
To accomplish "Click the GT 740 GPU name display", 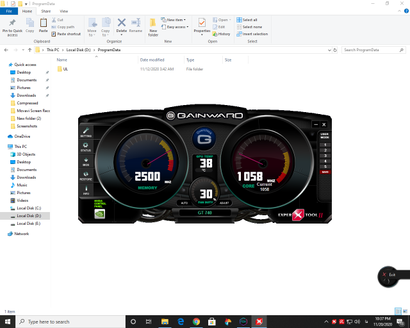I will coord(205,213).
